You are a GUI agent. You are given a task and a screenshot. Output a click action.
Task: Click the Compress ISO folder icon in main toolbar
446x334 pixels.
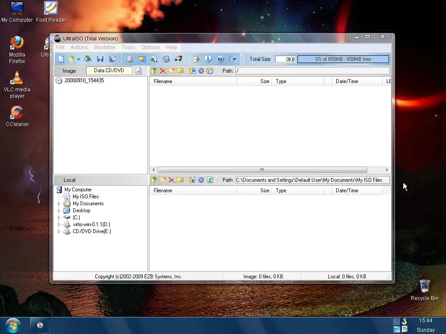[142, 59]
